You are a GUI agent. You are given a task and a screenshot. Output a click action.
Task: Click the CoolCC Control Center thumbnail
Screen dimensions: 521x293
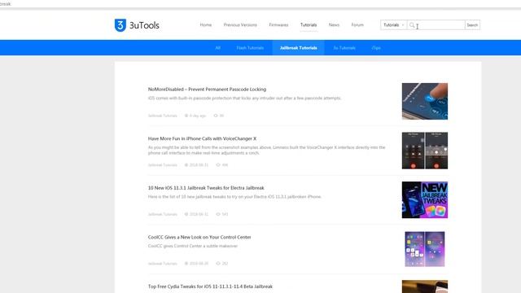pos(425,249)
